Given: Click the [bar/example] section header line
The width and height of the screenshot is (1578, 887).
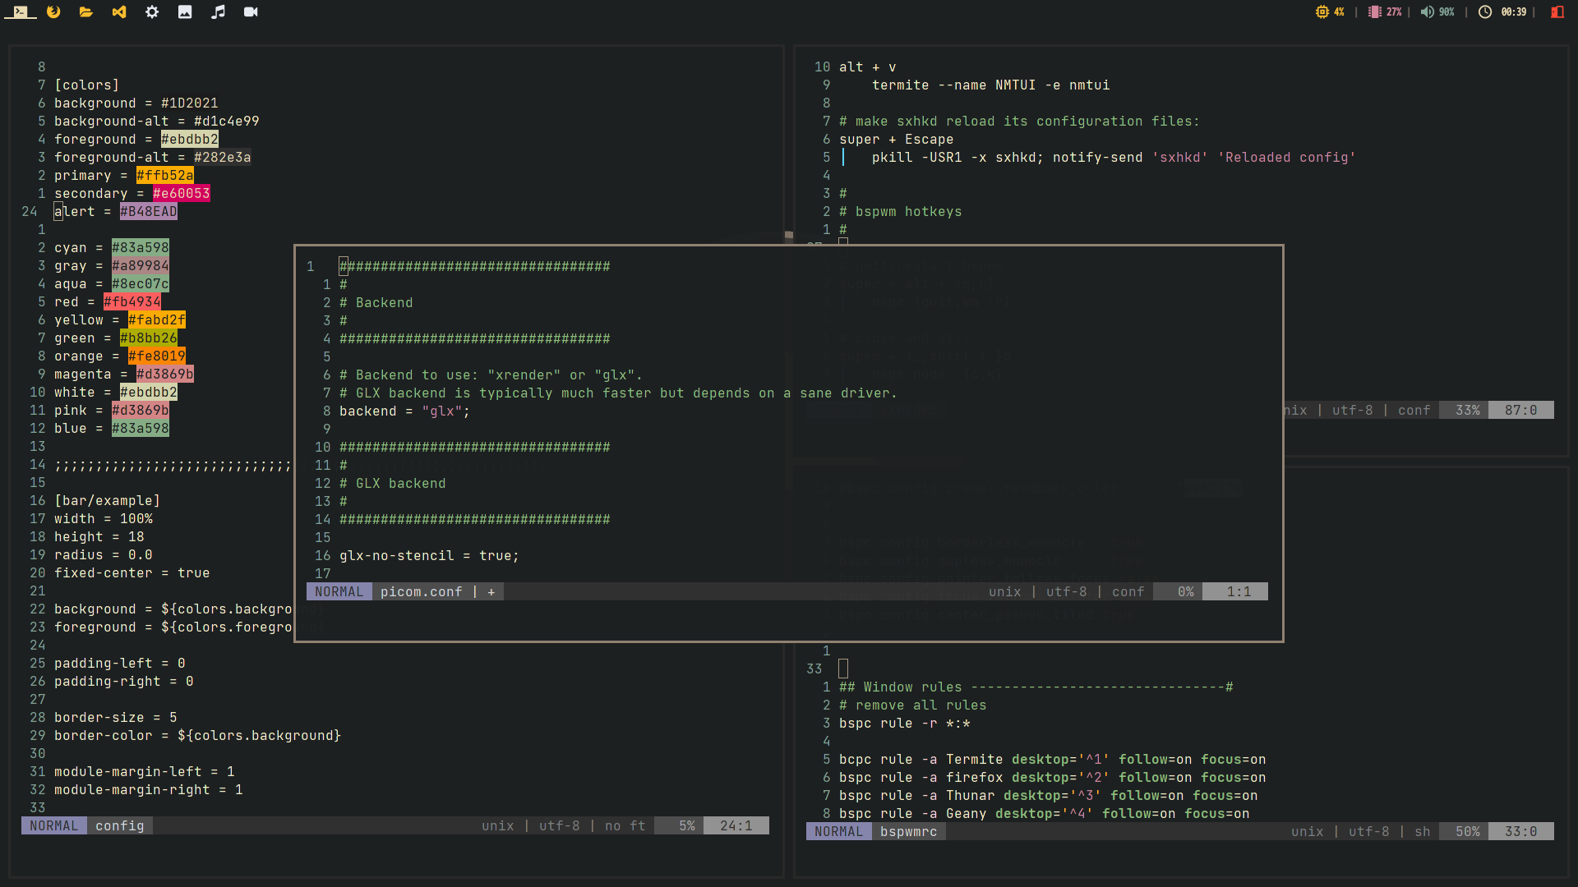Looking at the screenshot, I should pyautogui.click(x=108, y=501).
